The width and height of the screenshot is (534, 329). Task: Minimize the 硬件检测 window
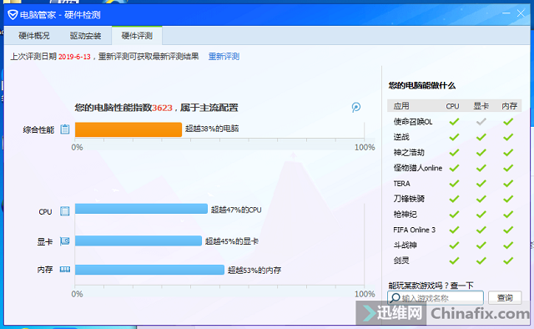pyautogui.click(x=506, y=13)
